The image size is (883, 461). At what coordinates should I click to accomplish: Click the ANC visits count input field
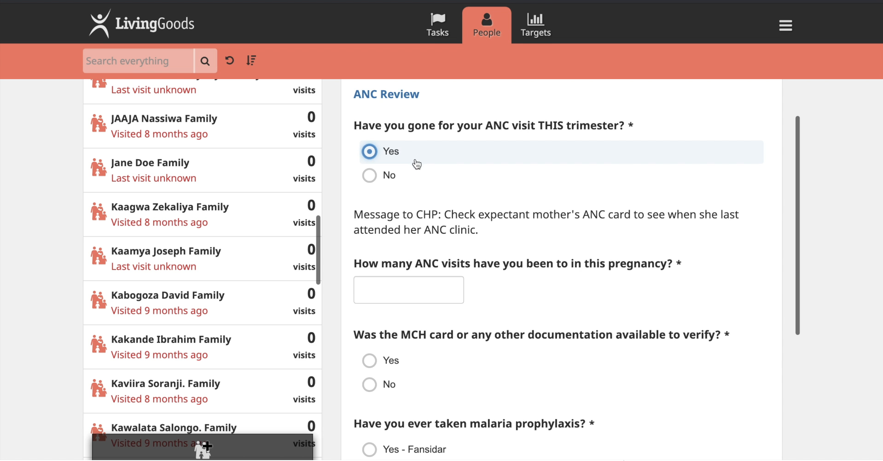click(x=408, y=290)
